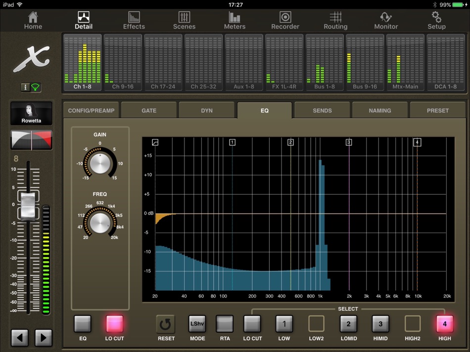Image resolution: width=470 pixels, height=352 pixels.
Task: Switch to the SENDS tab
Action: [x=322, y=110]
